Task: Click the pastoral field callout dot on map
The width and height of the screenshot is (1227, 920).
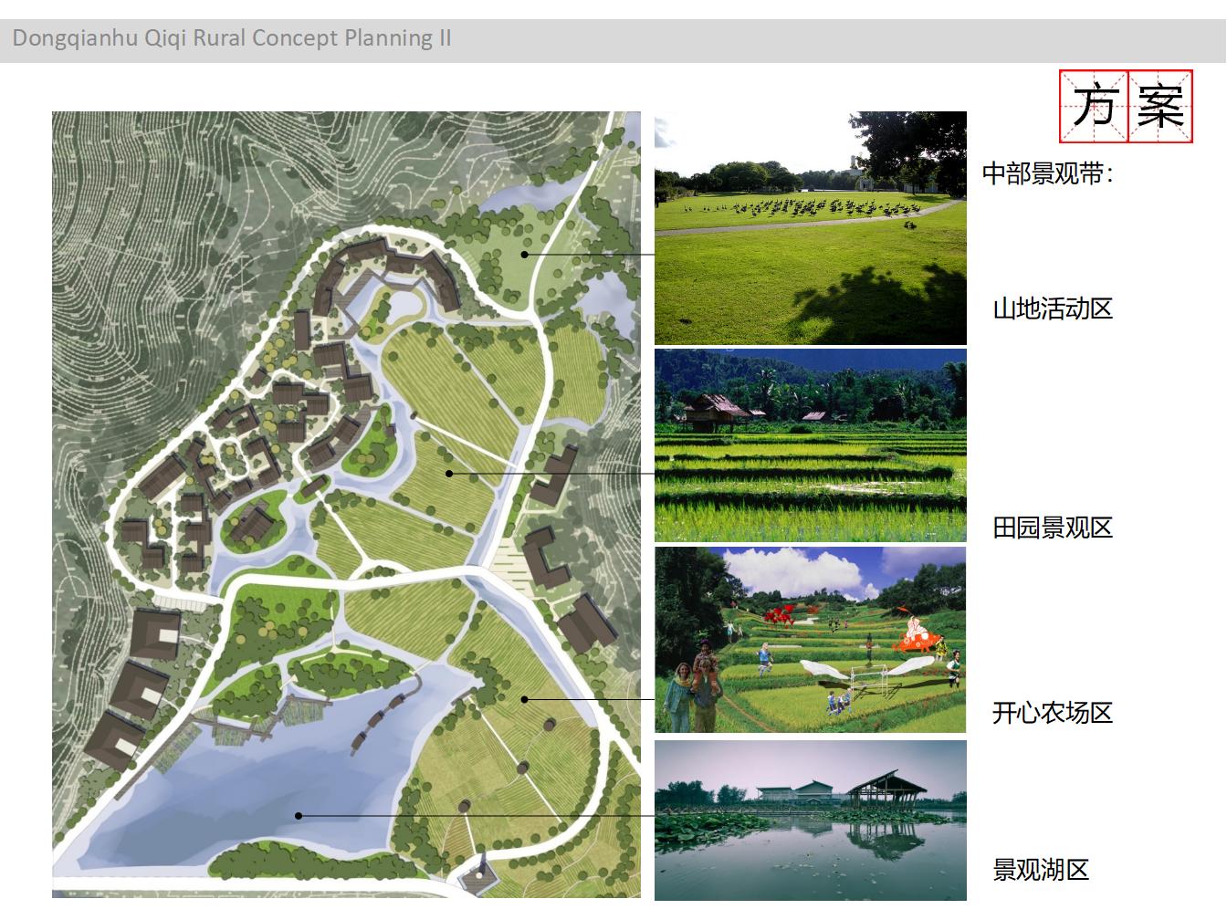Action: 449,473
